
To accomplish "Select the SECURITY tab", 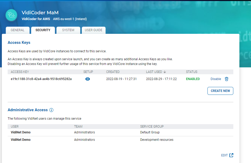I will [x=43, y=30].
